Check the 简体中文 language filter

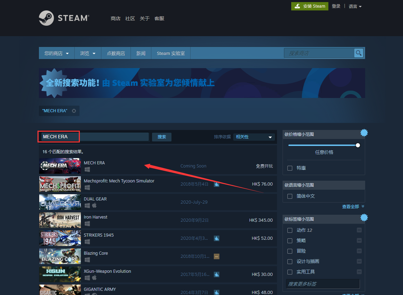[290, 196]
